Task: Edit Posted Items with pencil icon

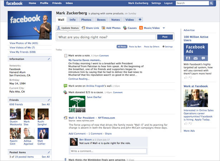Action: coord(49,152)
